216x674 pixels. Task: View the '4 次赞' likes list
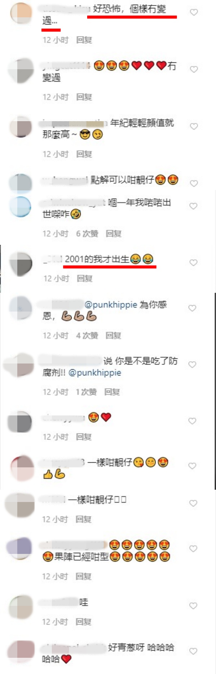coord(87,336)
